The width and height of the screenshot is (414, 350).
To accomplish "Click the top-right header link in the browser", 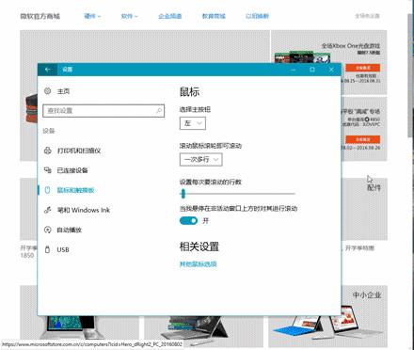I will point(367,16).
